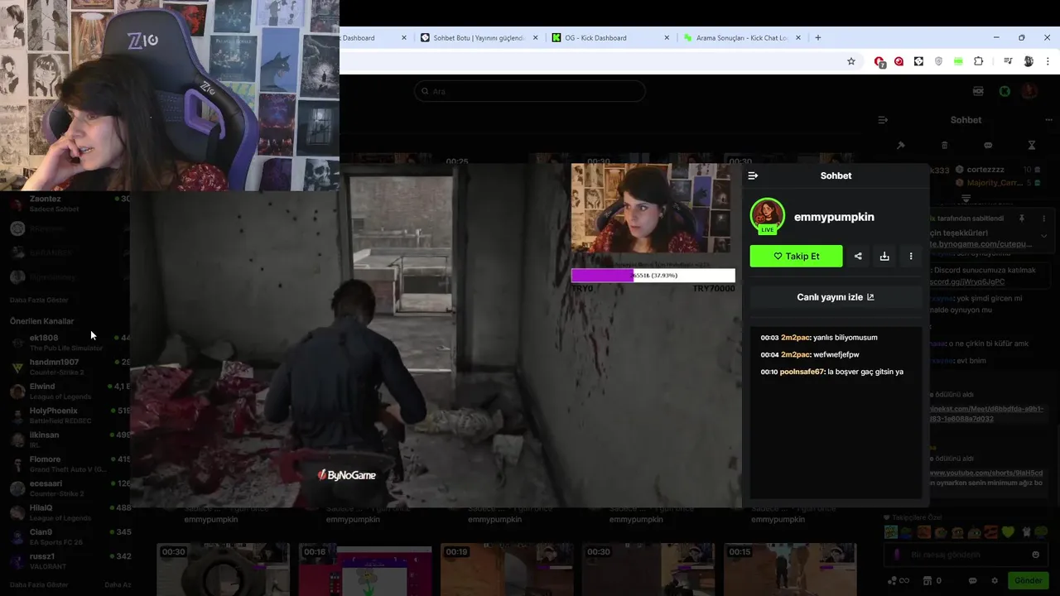Share the emmypumpkin clip
The width and height of the screenshot is (1060, 596).
pyautogui.click(x=858, y=257)
